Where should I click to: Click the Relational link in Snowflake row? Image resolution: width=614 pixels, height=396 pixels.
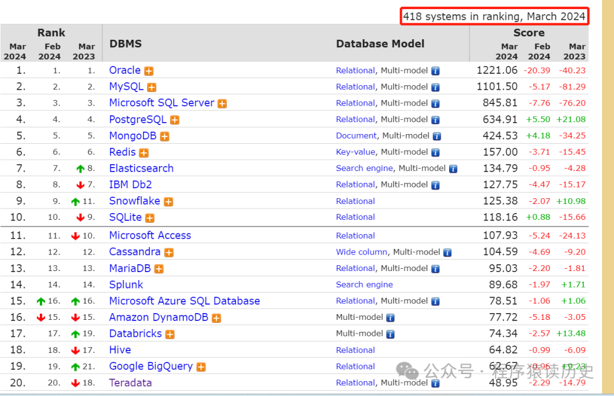pos(355,201)
